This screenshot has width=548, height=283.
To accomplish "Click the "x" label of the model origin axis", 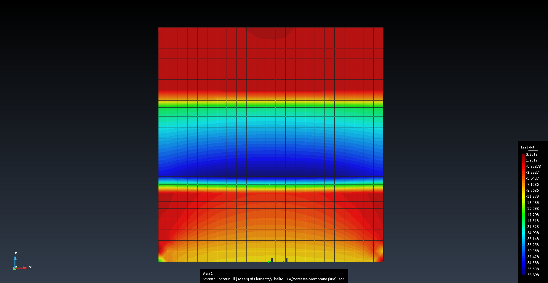I will 286,260.
